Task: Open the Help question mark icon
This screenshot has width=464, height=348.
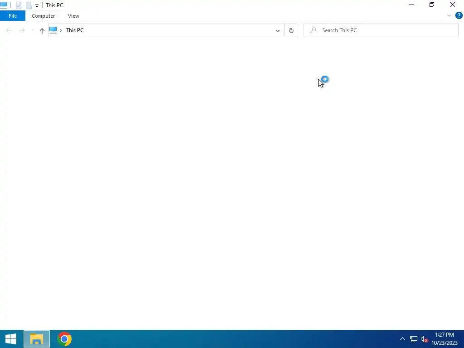Action: (x=459, y=16)
